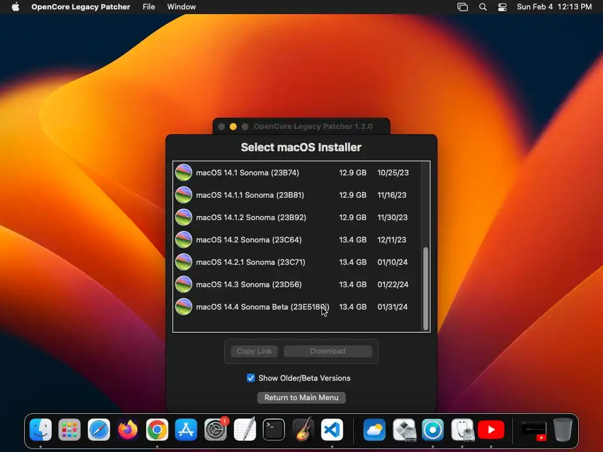Select macOS 14.1.1 Sonoma (23B81) row
Image resolution: width=603 pixels, height=452 pixels.
[297, 195]
